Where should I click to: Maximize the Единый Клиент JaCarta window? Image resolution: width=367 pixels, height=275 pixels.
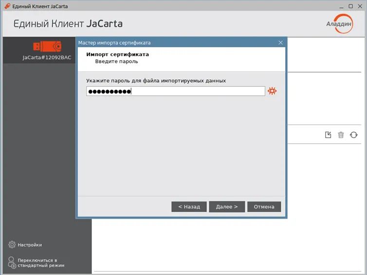point(350,6)
